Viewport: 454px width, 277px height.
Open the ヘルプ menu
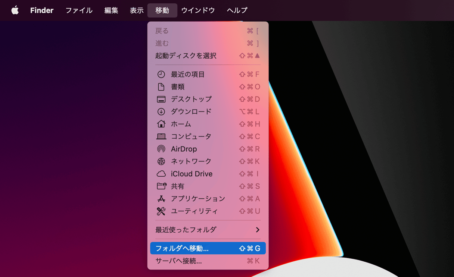point(237,10)
